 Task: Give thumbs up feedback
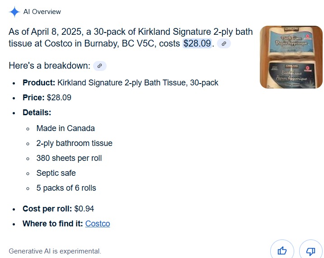click(282, 251)
